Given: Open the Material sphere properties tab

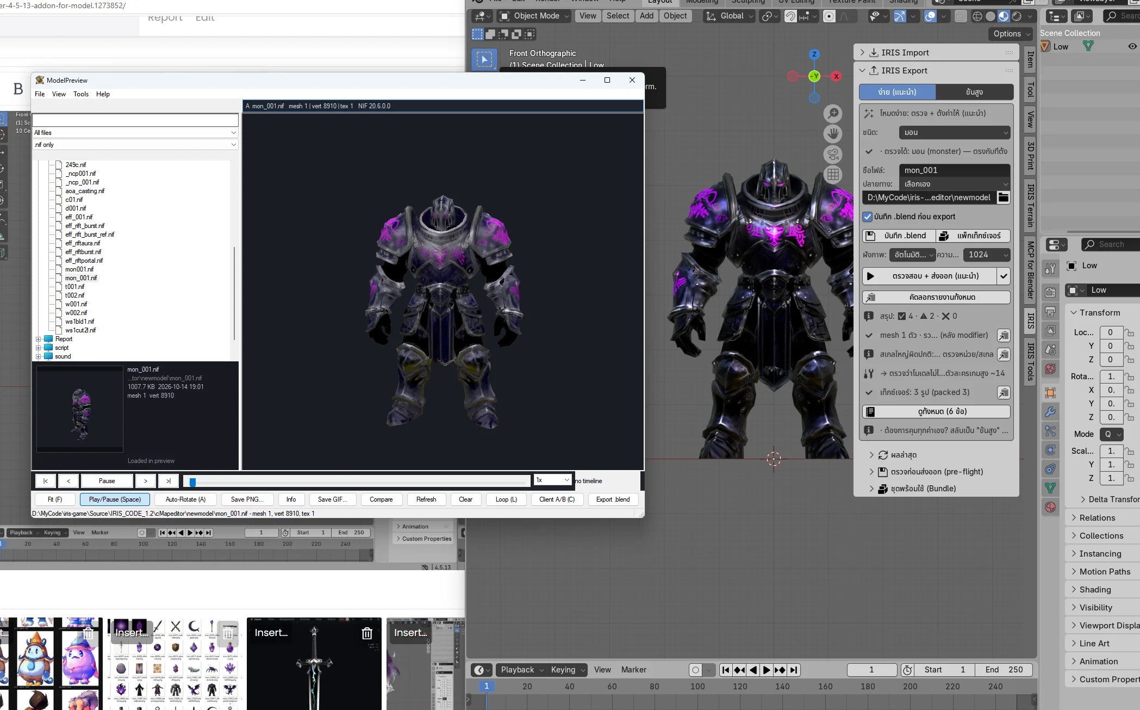Looking at the screenshot, I should pyautogui.click(x=1050, y=507).
